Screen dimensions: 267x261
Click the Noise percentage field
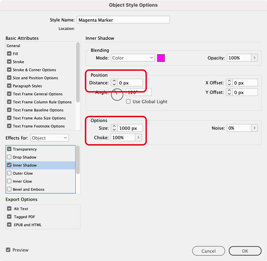click(x=239, y=128)
